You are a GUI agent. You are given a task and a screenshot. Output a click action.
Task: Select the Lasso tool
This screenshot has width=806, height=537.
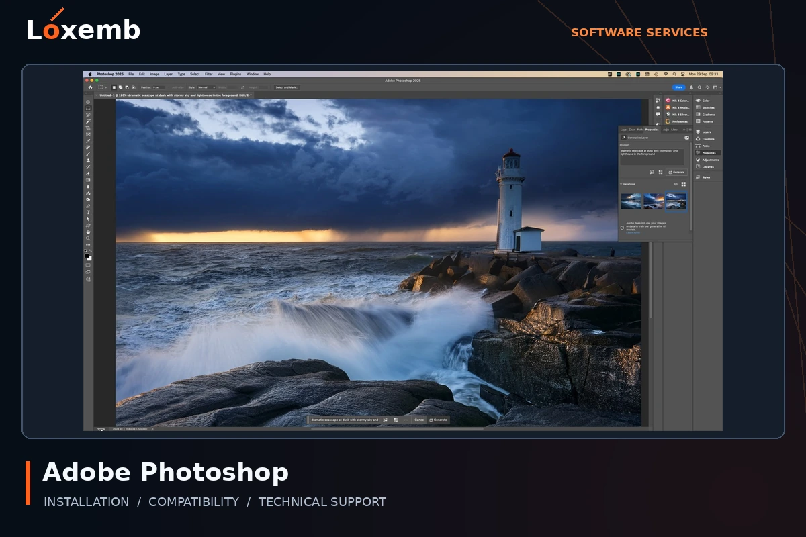tap(88, 115)
